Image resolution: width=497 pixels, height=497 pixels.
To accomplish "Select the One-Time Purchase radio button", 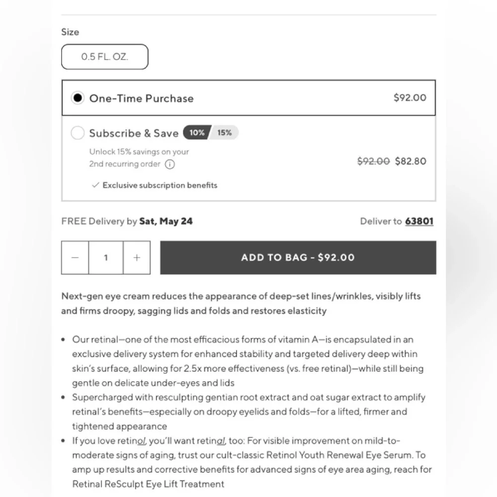I will tap(78, 98).
